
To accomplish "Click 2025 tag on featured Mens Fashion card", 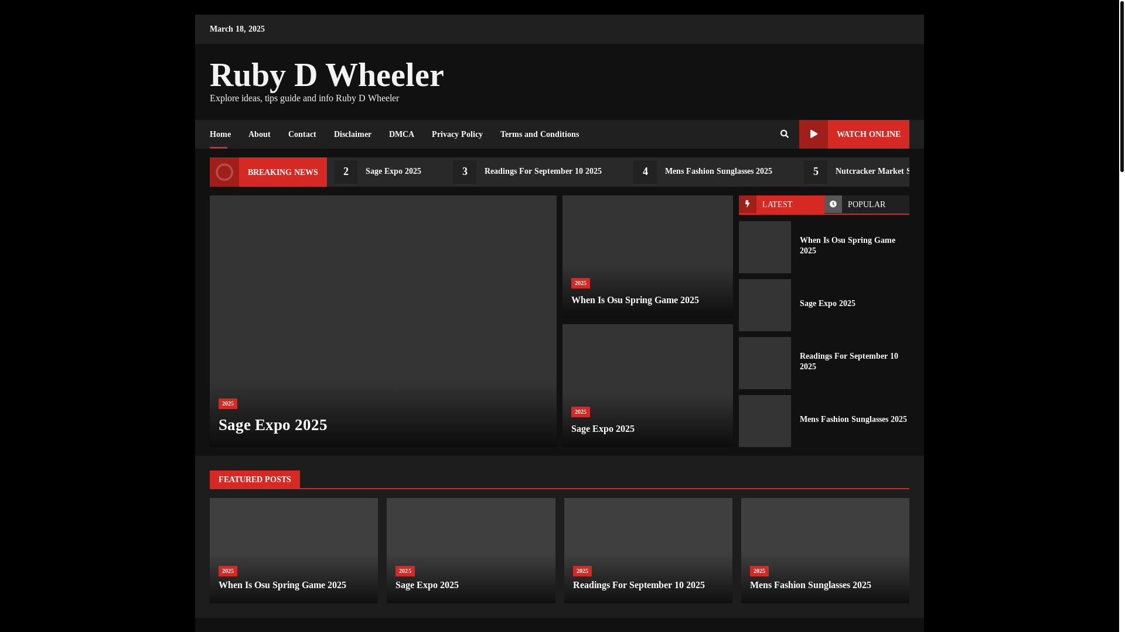I will pos(759,571).
